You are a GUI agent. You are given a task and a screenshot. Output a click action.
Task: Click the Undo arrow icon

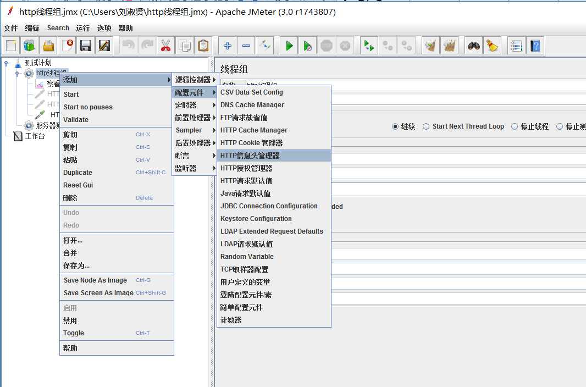coord(128,46)
